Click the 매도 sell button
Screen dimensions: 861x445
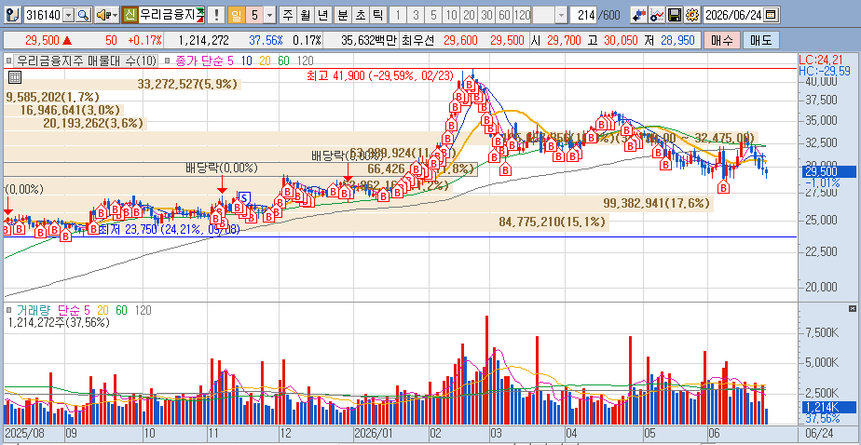pyautogui.click(x=760, y=40)
